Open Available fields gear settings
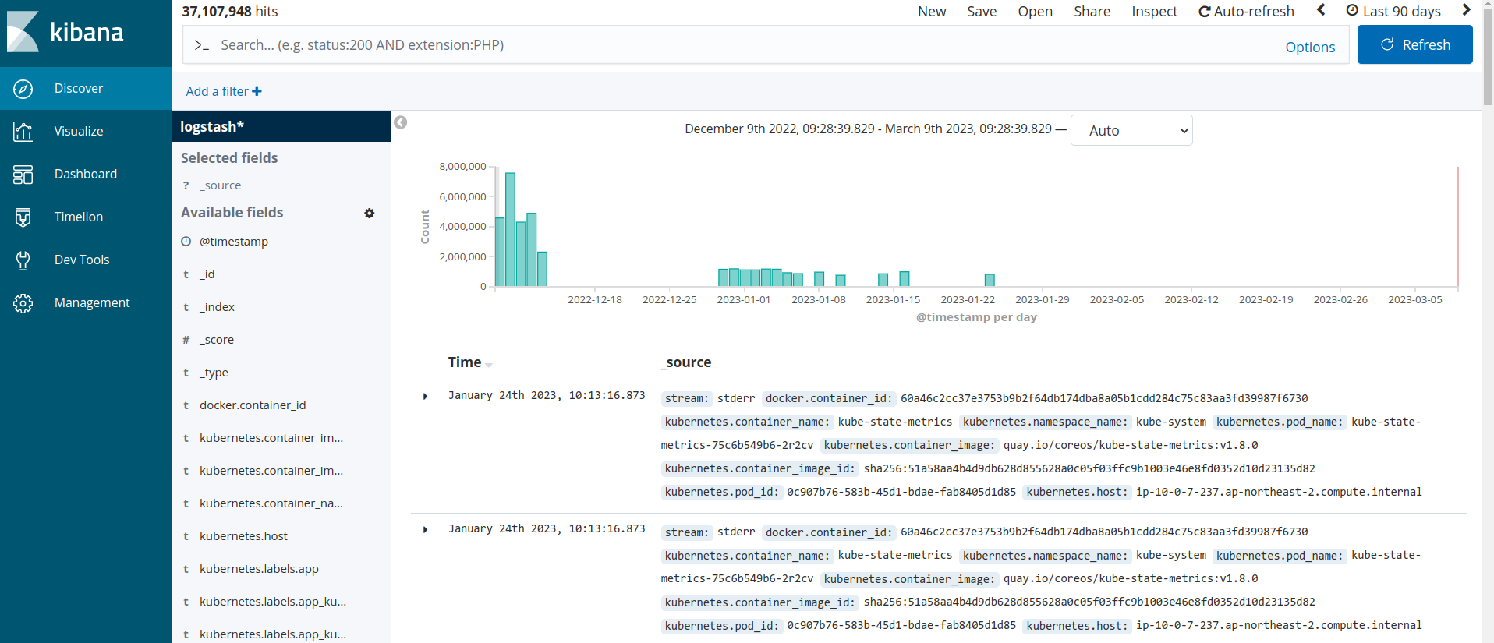The image size is (1494, 643). pyautogui.click(x=370, y=213)
